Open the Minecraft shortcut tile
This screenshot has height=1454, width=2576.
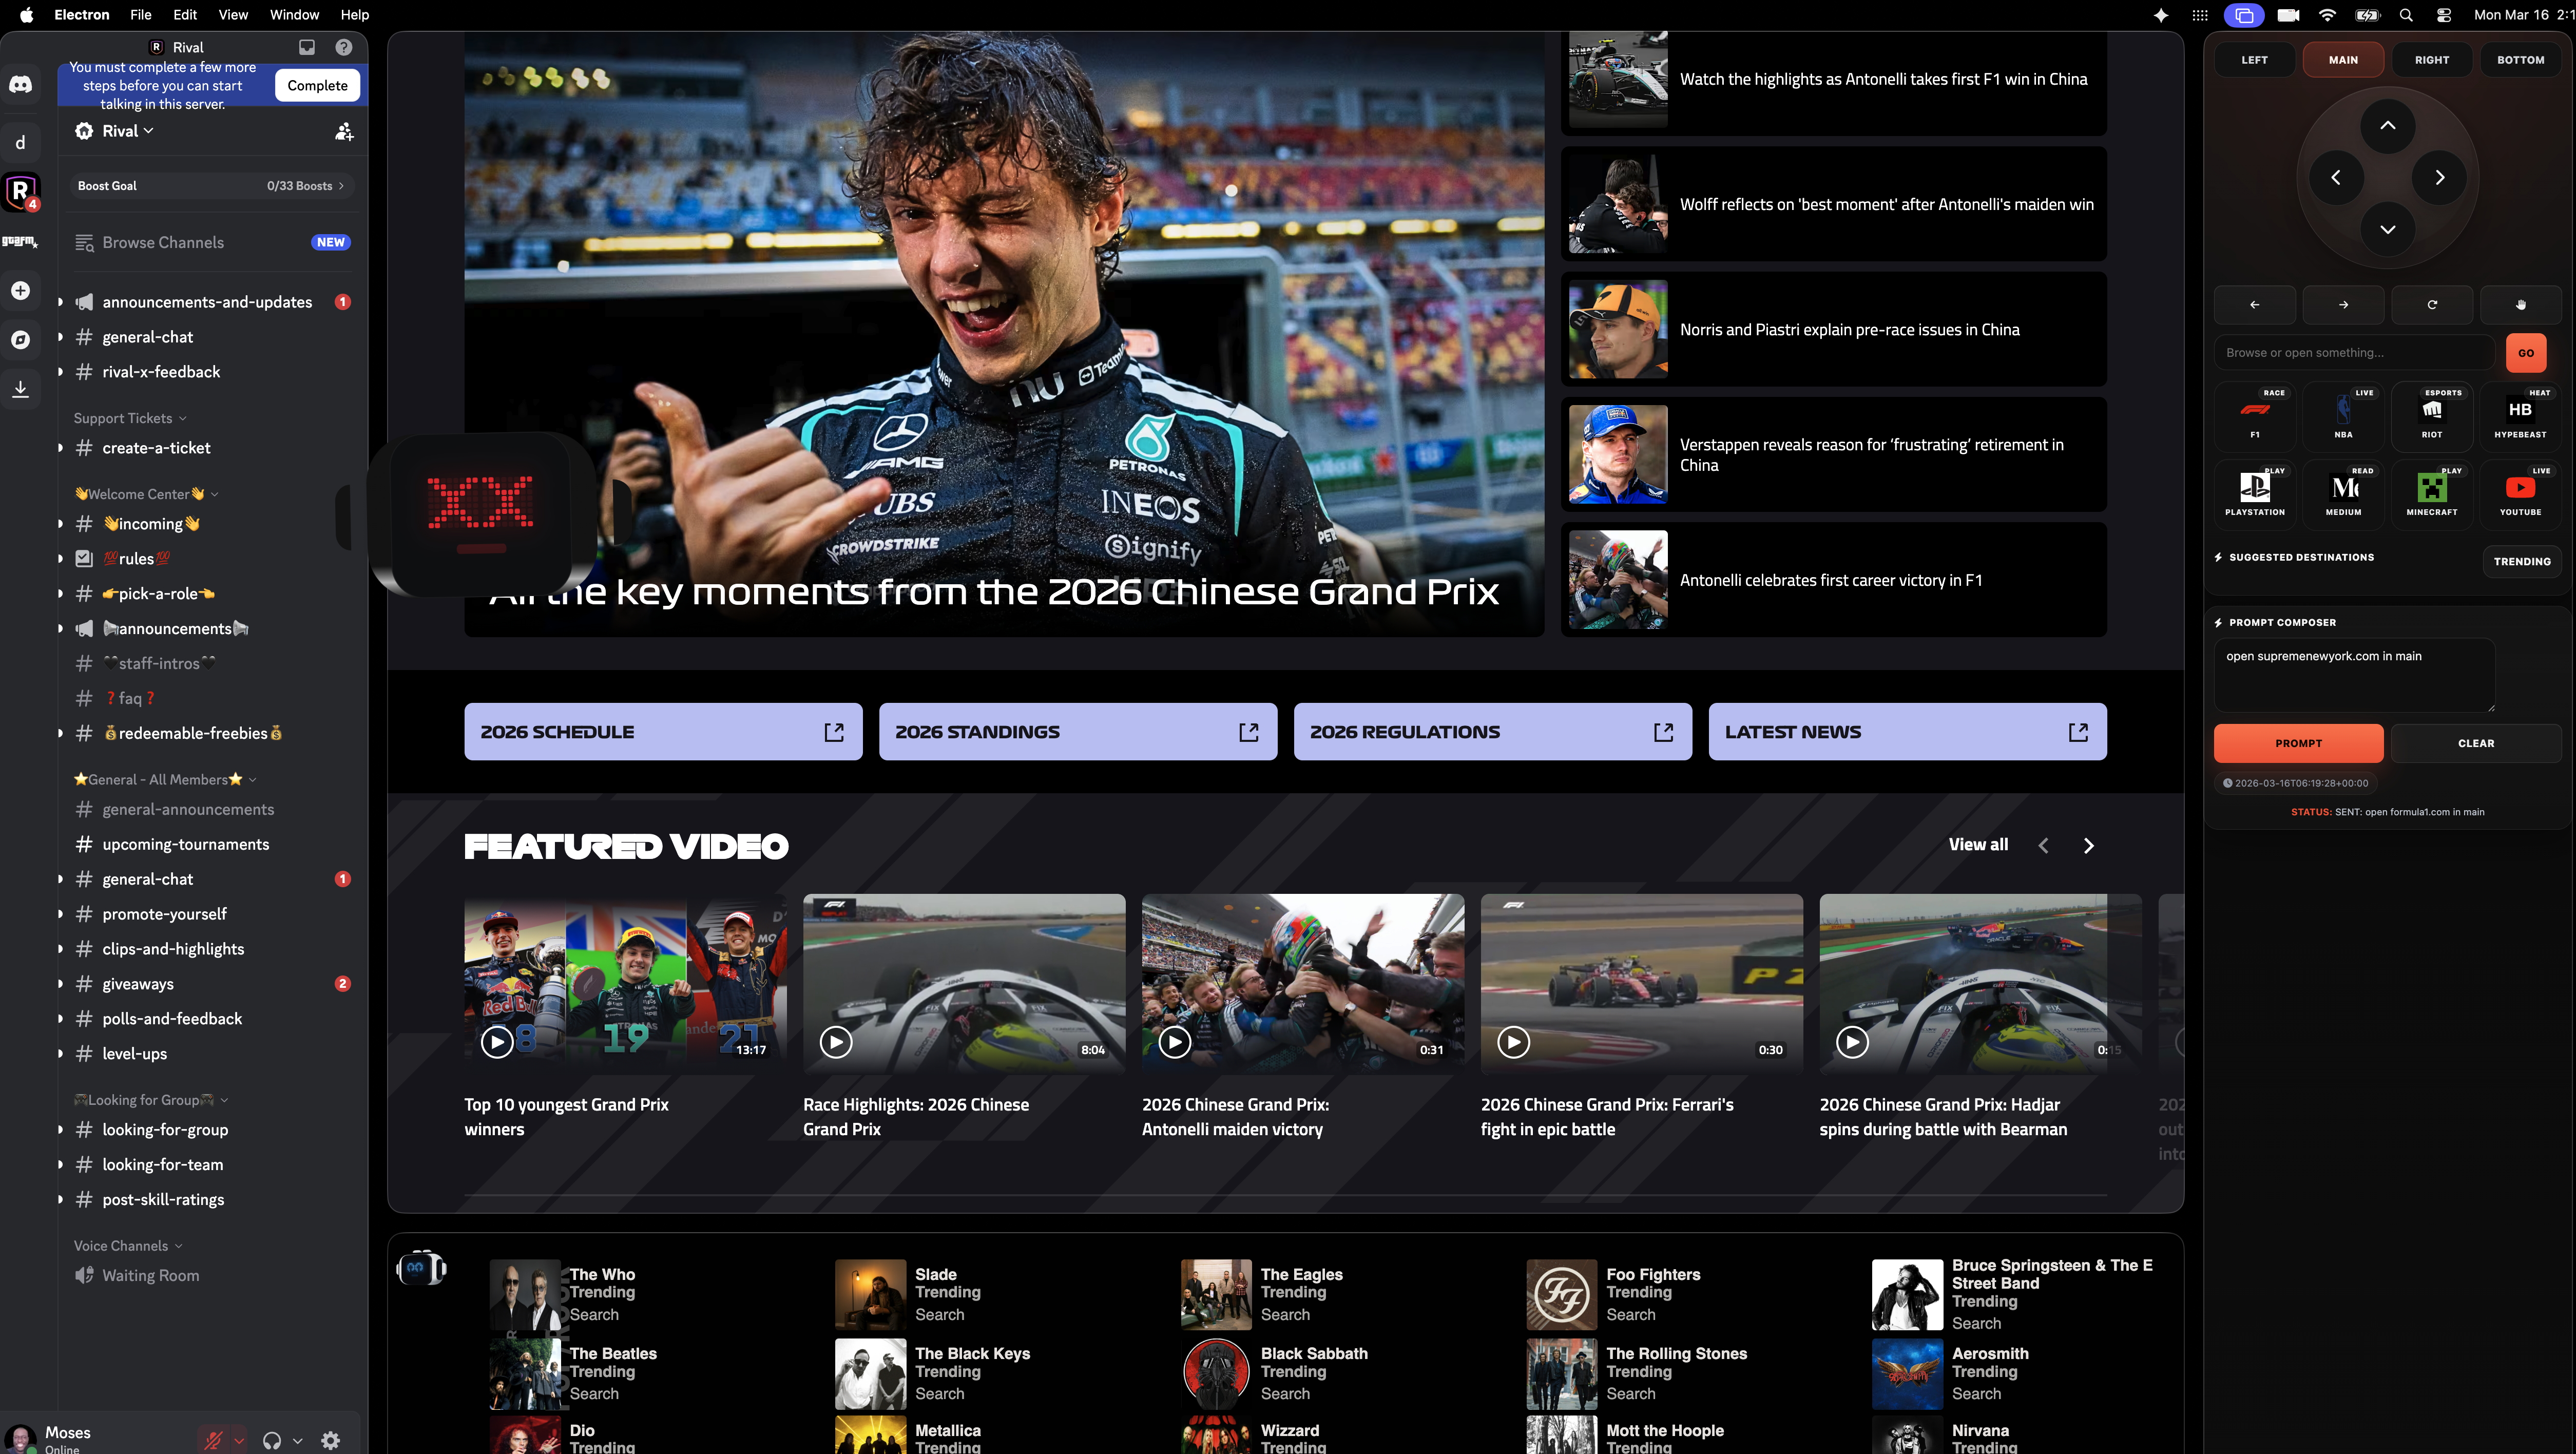pos(2431,490)
